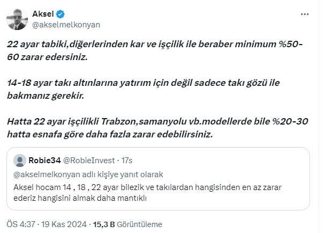Click Robie34's small avatar in quoted tweet
Viewport: 325px width, 233px height.
coord(19,160)
